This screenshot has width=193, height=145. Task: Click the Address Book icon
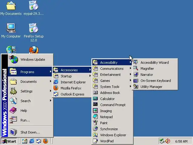[x=95, y=92]
